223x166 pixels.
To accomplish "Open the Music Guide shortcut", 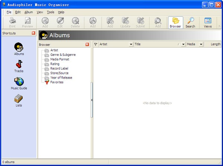I will click(x=19, y=83).
